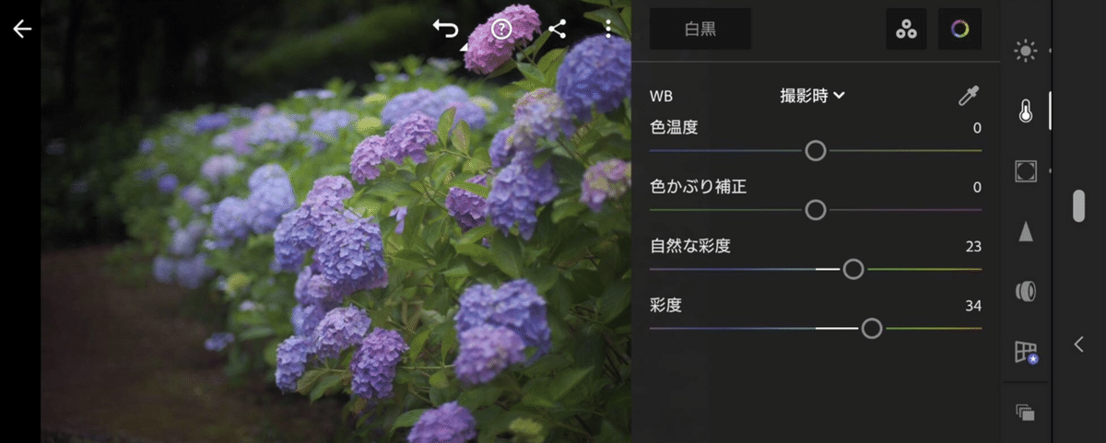
Task: Open the presets stacked layers icon
Action: pos(1025,412)
